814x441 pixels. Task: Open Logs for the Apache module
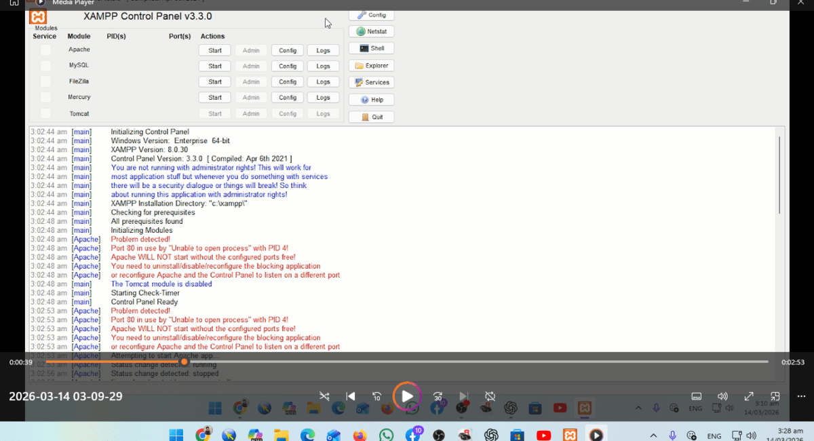point(324,50)
